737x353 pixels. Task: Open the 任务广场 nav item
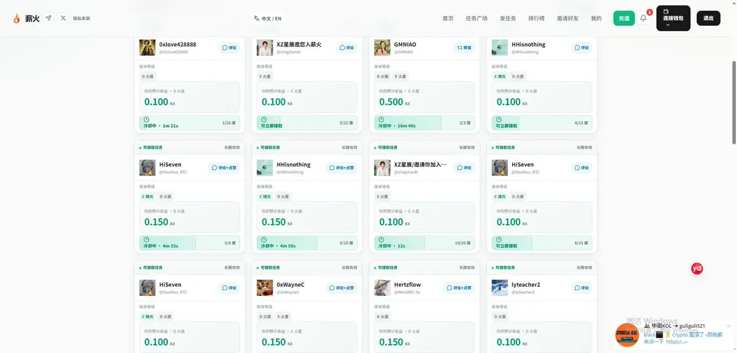tap(477, 18)
